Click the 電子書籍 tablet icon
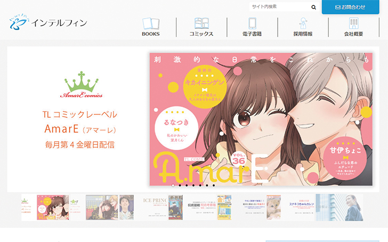The height and width of the screenshot is (242, 388). [x=252, y=23]
